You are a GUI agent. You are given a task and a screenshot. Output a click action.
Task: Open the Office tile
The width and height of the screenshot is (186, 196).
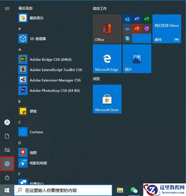click(107, 29)
